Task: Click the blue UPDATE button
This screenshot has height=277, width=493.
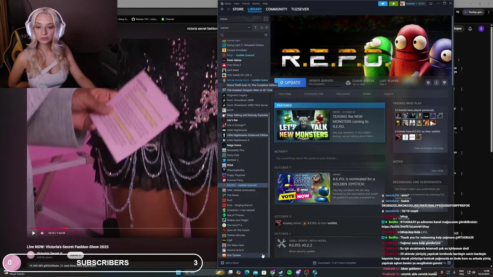Action: 290,82
